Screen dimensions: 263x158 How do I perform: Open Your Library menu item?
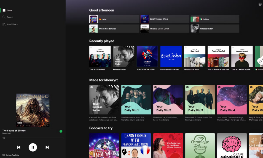pos(12,24)
